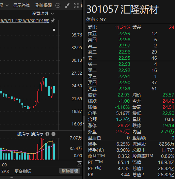Click the 内盘 value 2.79万
This screenshot has height=179, width=175.
click(168, 132)
